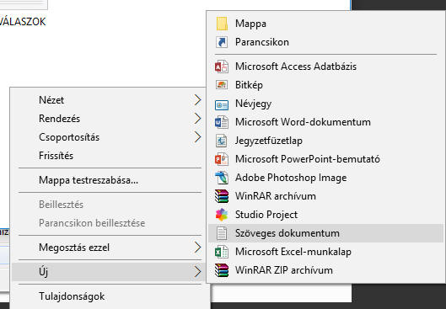Screen dimensions: 446x309
Task: Select the Új menu entry
Action: pyautogui.click(x=109, y=272)
